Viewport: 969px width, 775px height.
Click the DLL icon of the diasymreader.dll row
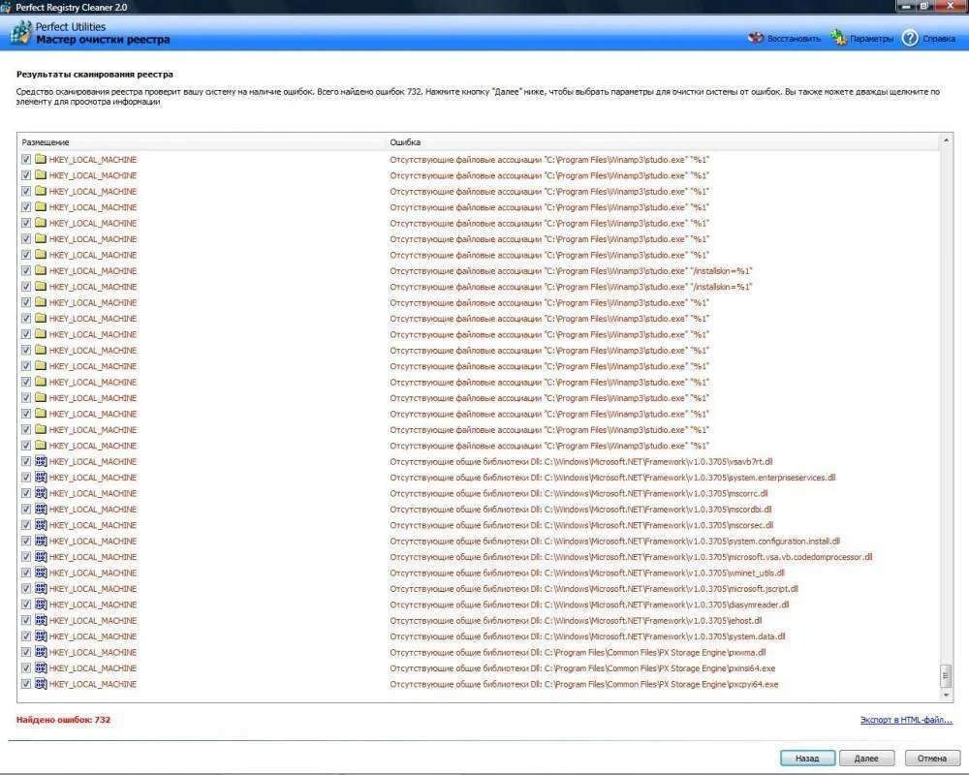click(x=41, y=604)
